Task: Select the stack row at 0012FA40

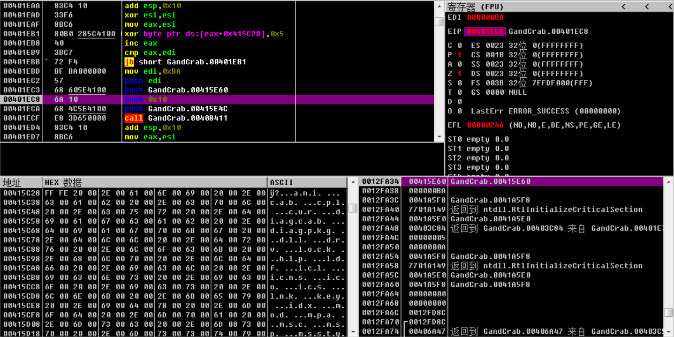Action: (512, 210)
